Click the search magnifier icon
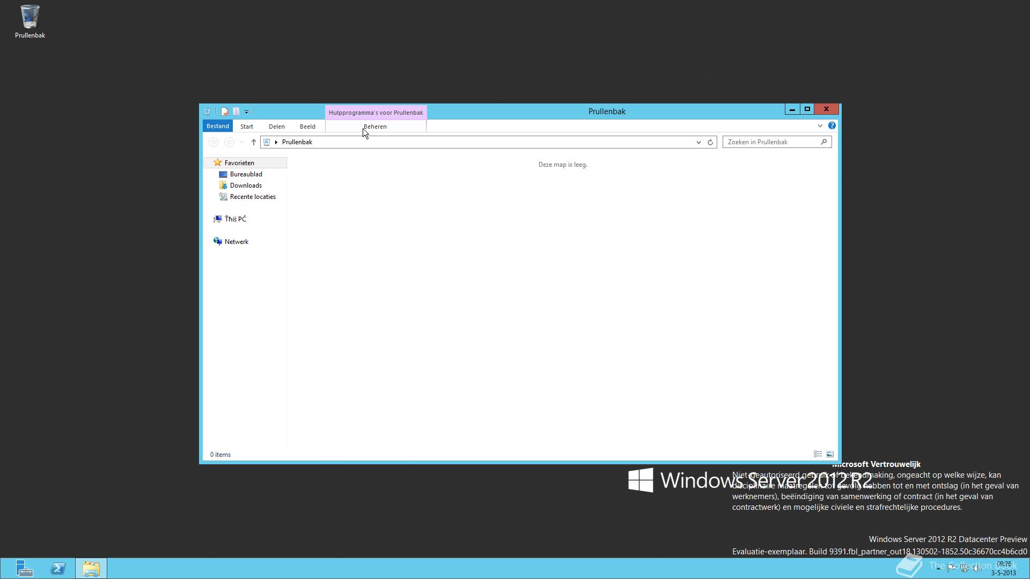 tap(823, 142)
